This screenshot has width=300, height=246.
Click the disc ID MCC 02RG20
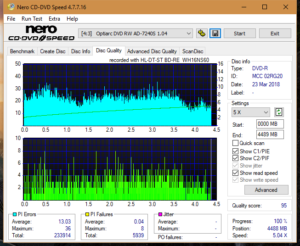(x=267, y=76)
